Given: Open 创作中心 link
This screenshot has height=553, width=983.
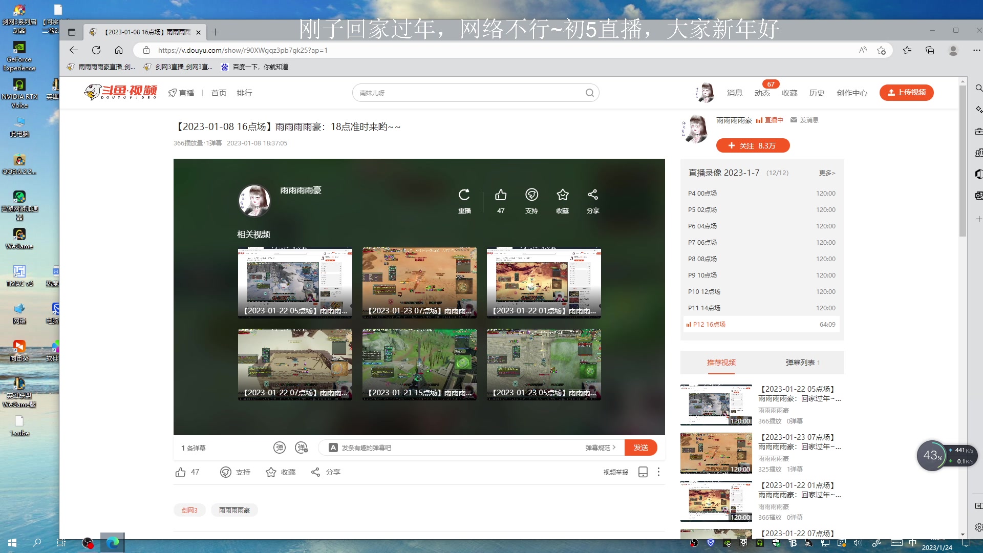Looking at the screenshot, I should (x=852, y=93).
